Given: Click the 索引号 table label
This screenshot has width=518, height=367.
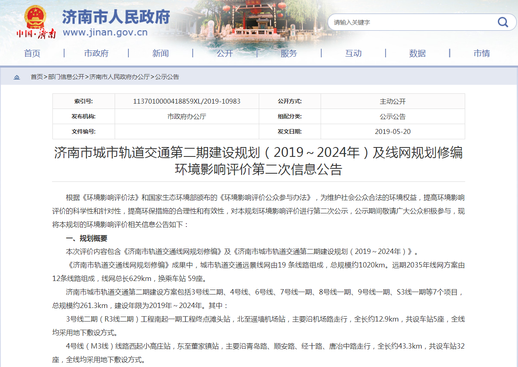Looking at the screenshot, I should tap(84, 101).
